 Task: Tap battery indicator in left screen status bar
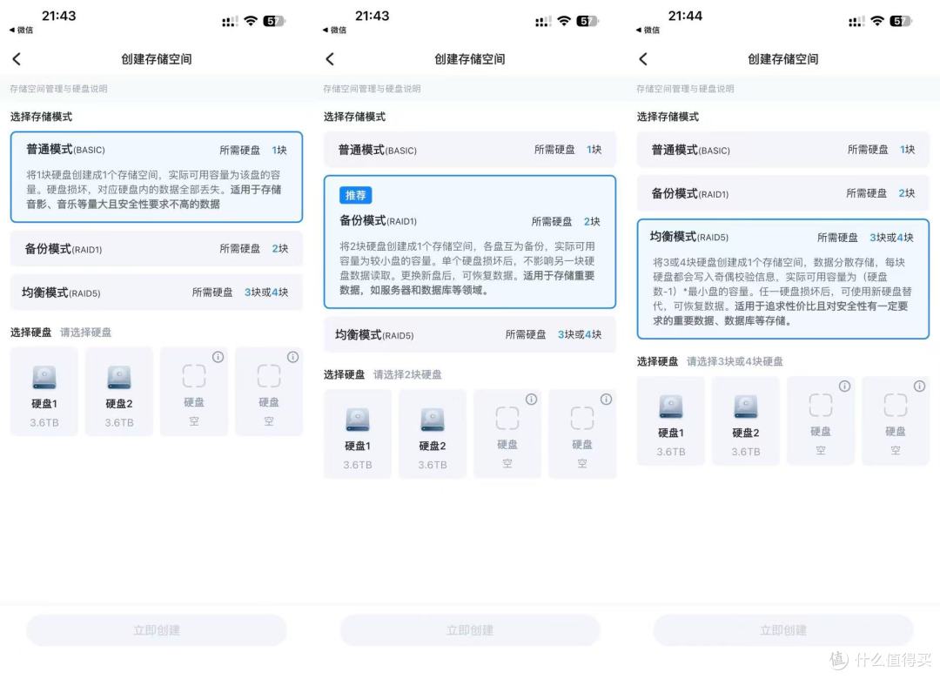(x=274, y=21)
